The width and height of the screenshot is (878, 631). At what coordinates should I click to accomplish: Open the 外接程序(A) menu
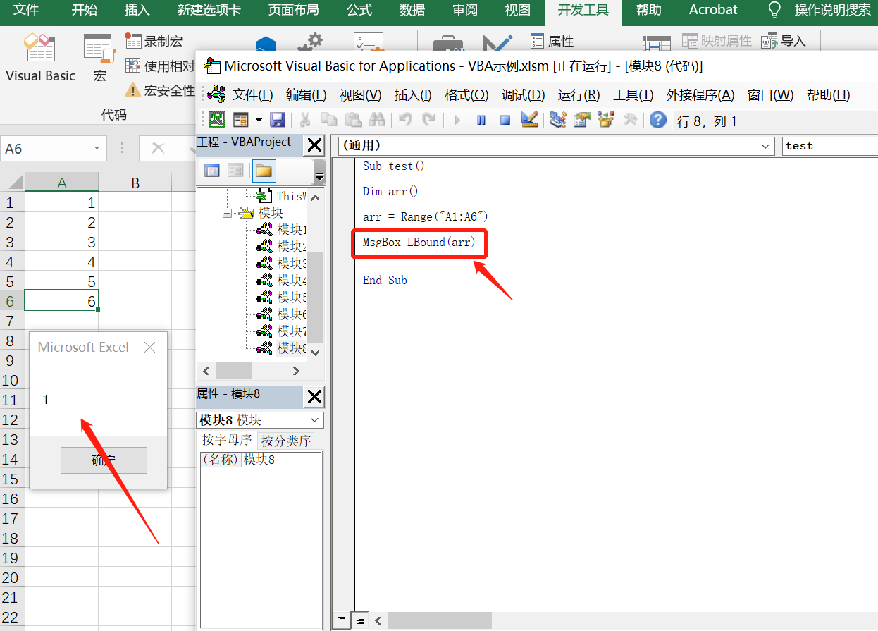pos(700,94)
